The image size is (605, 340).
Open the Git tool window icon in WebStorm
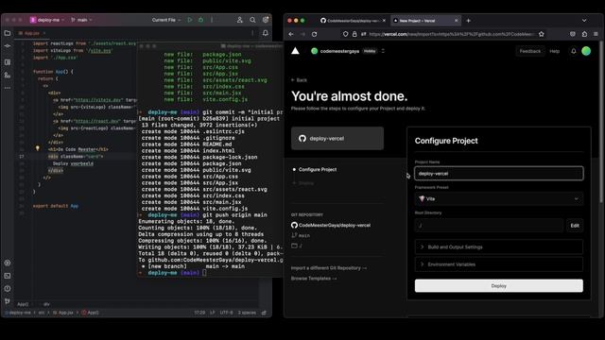[8, 301]
